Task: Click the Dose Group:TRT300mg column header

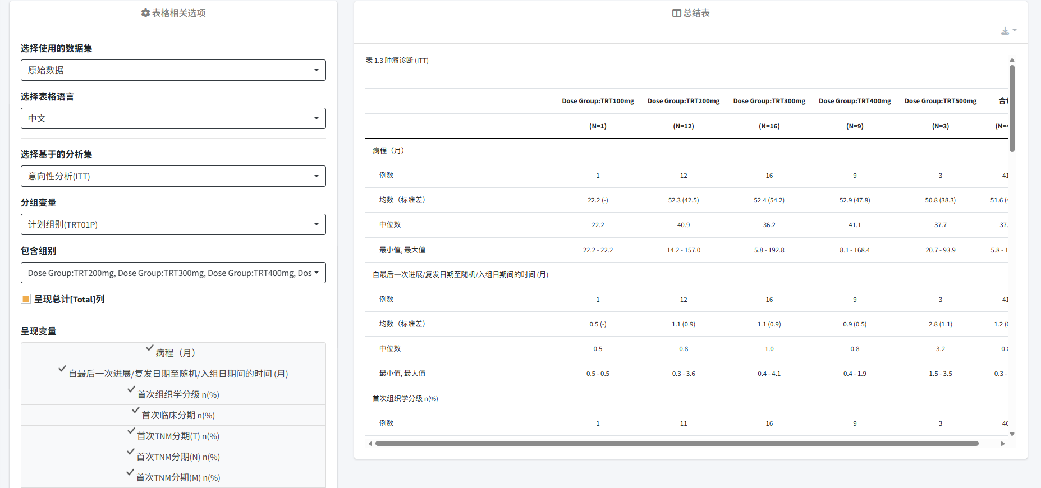Action: tap(769, 101)
